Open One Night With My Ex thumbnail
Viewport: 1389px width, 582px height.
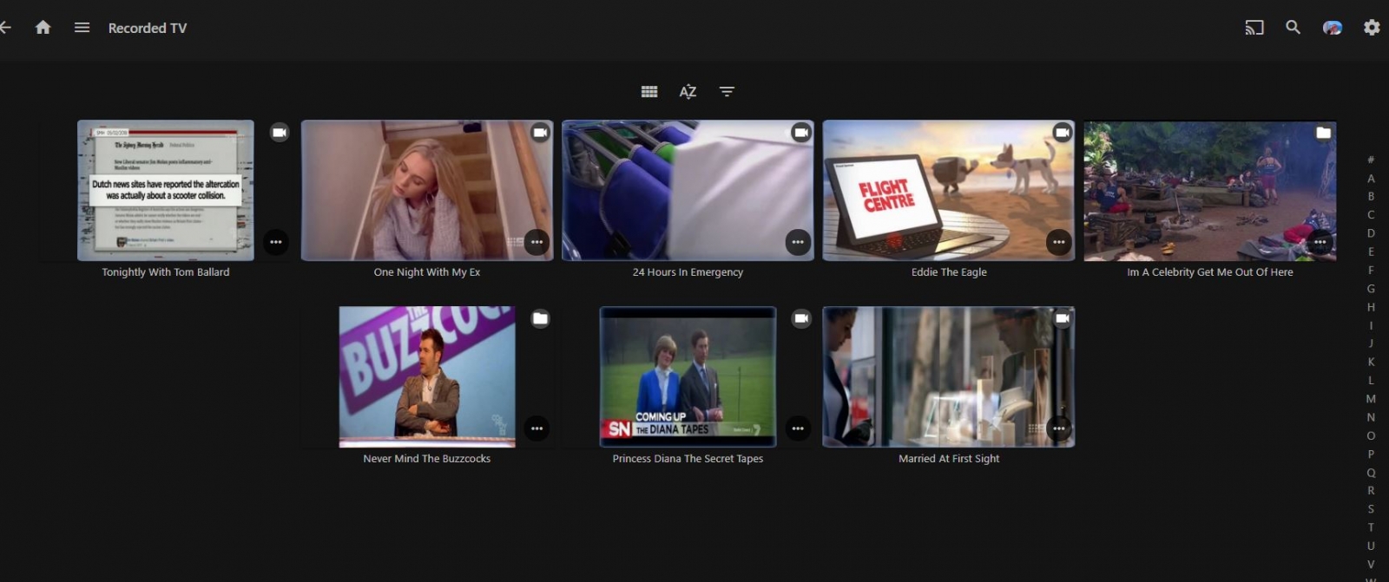point(427,190)
